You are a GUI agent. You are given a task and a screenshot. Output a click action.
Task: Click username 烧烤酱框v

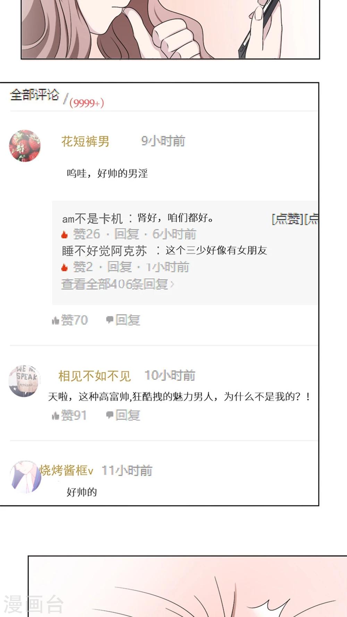(x=67, y=470)
